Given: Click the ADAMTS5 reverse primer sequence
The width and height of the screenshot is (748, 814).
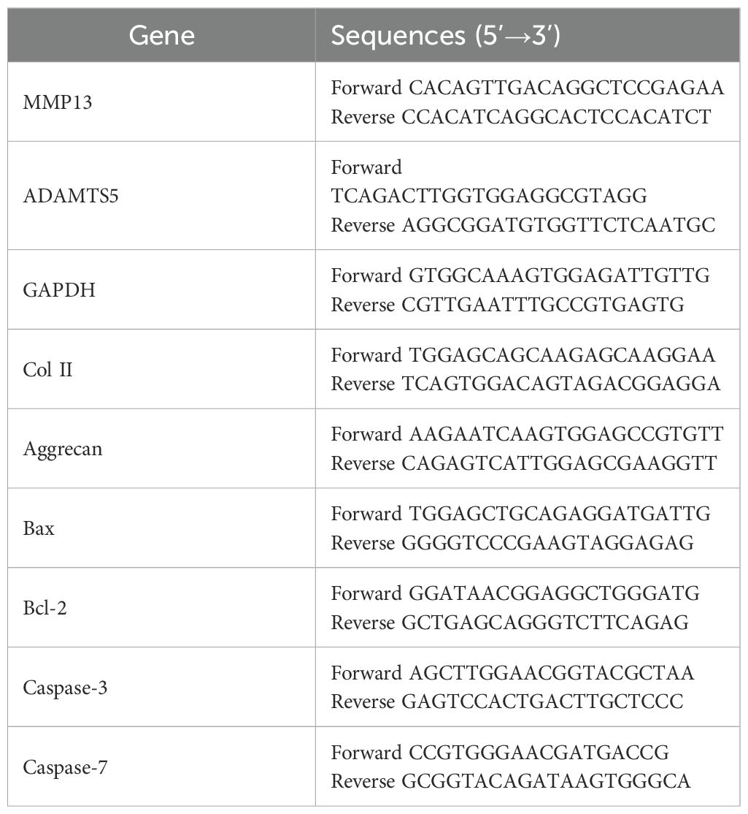Looking at the screenshot, I should tap(558, 225).
